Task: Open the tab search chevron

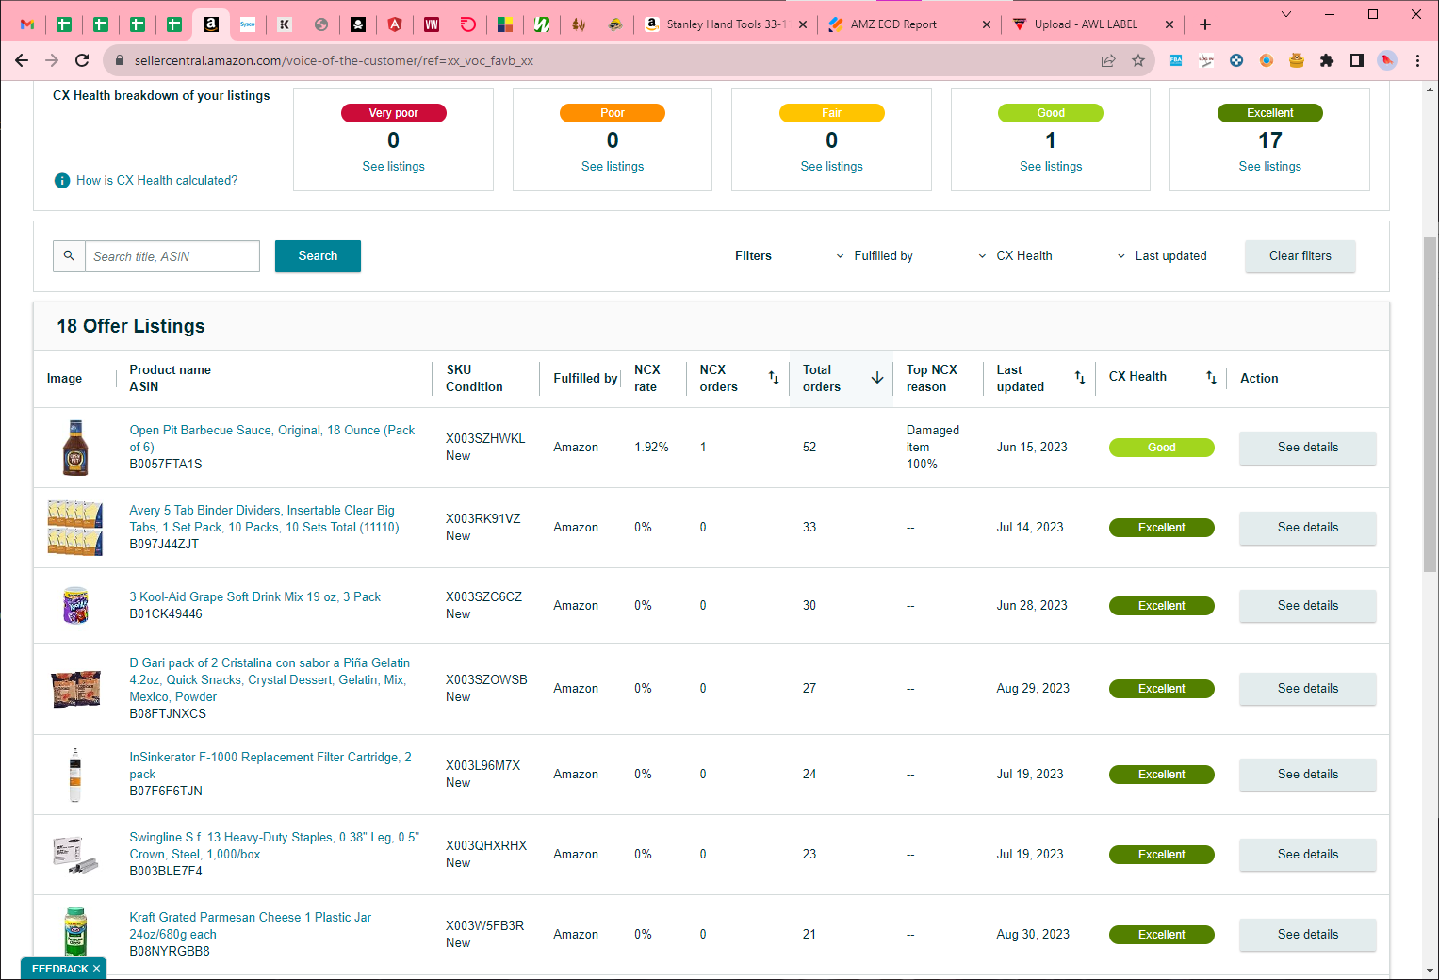Action: click(1286, 14)
